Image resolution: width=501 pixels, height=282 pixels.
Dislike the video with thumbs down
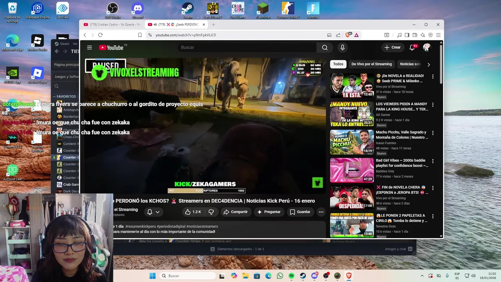click(211, 212)
